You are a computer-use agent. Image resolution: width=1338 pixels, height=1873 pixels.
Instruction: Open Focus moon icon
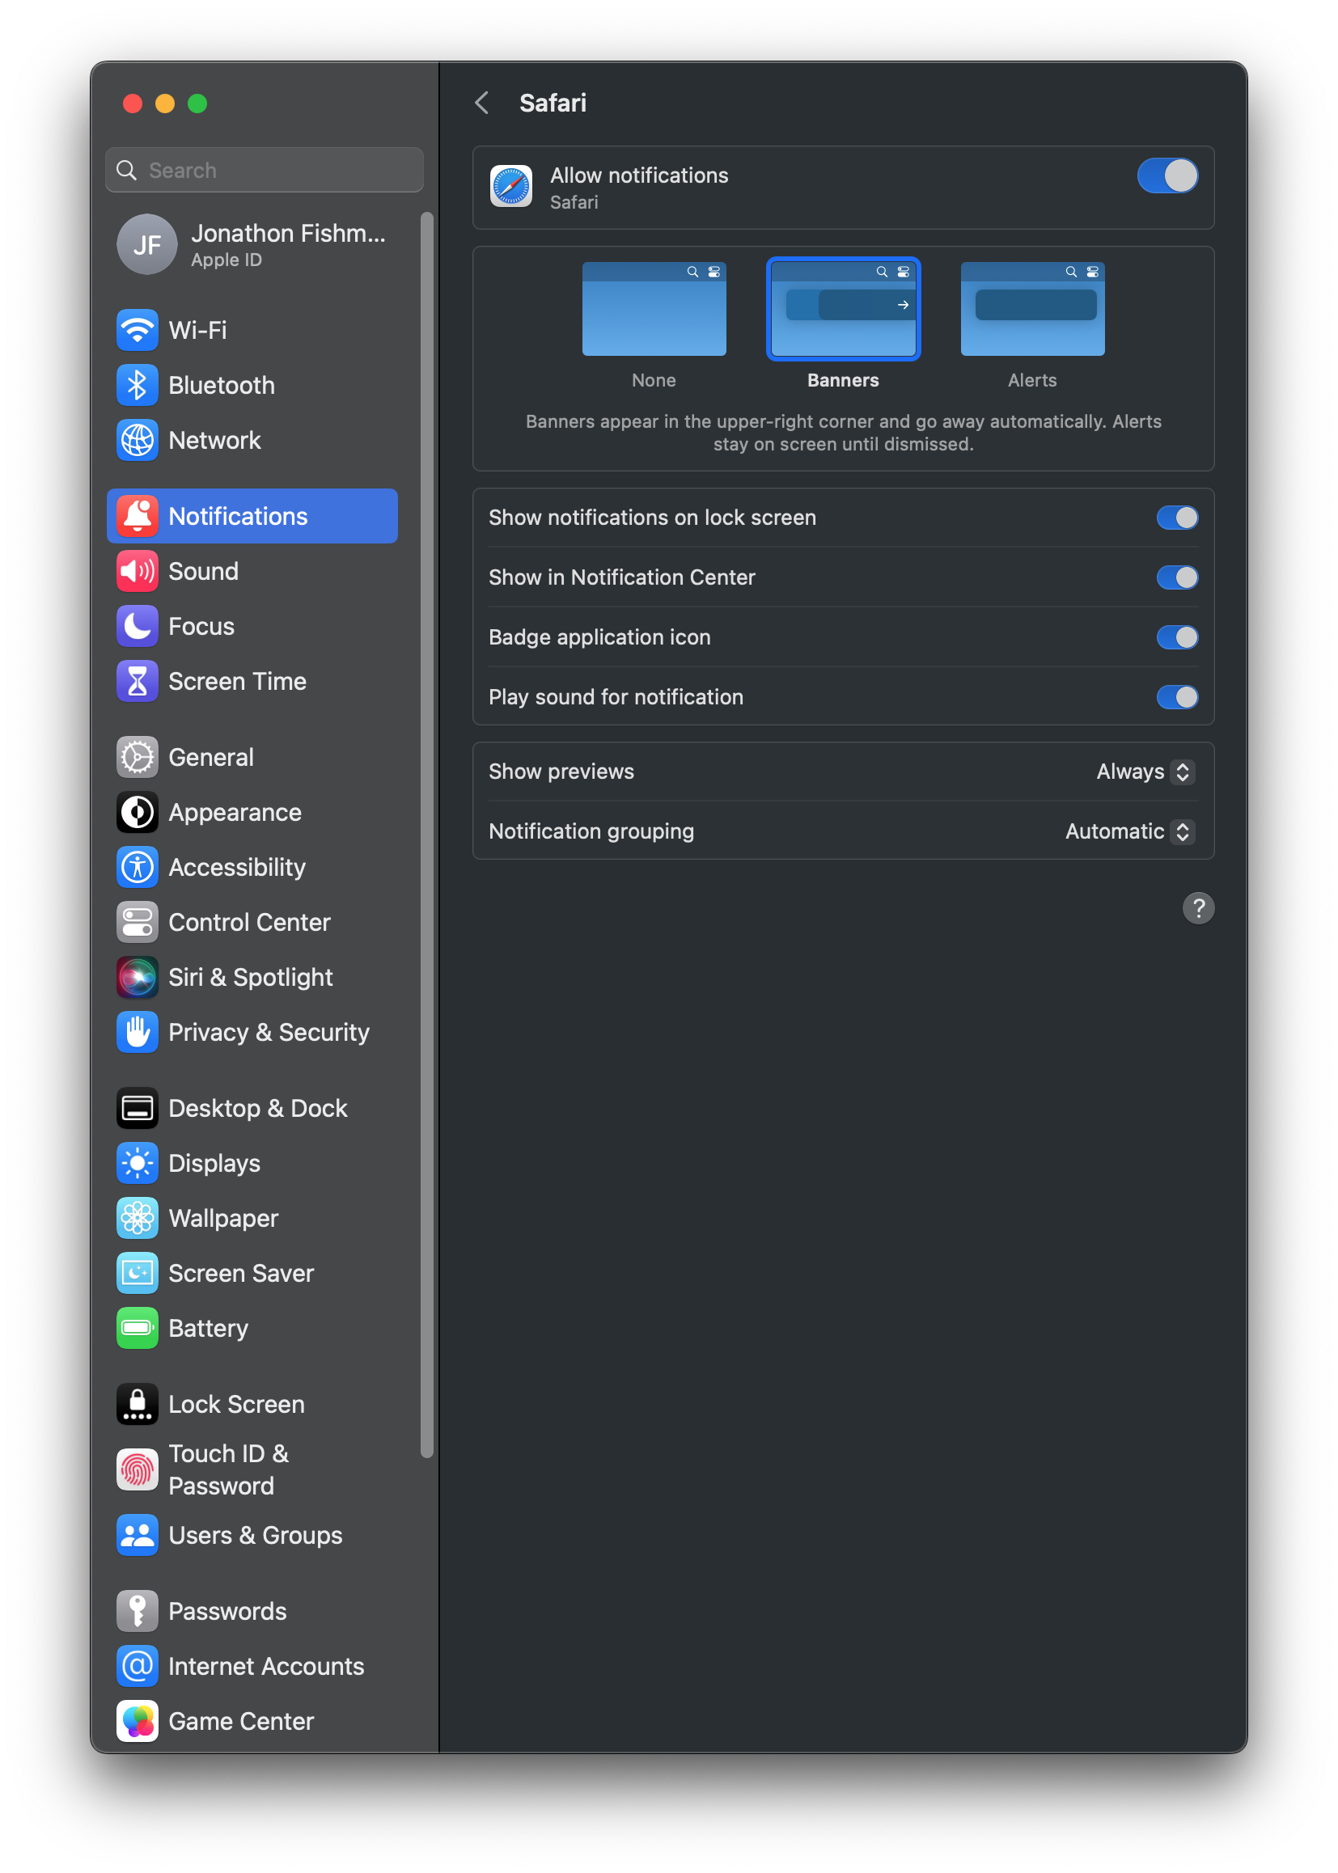(137, 627)
